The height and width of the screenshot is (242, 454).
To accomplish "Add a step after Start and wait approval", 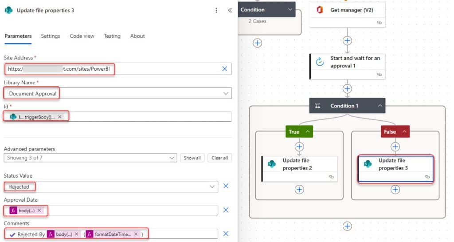I will [x=347, y=89].
